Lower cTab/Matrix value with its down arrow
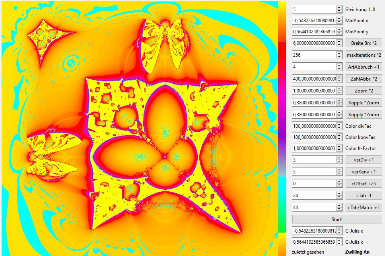The width and height of the screenshot is (385, 256). [339, 210]
